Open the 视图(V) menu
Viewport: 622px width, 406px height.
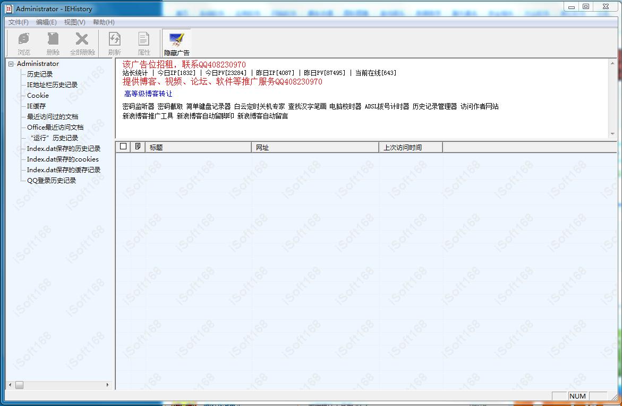(x=74, y=22)
